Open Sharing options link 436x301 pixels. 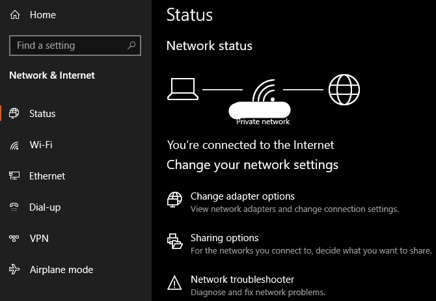225,238
